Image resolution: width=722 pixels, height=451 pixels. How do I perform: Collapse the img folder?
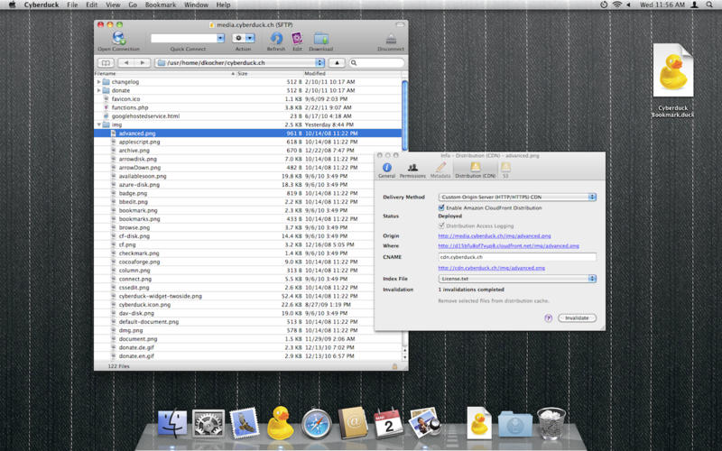(98, 124)
